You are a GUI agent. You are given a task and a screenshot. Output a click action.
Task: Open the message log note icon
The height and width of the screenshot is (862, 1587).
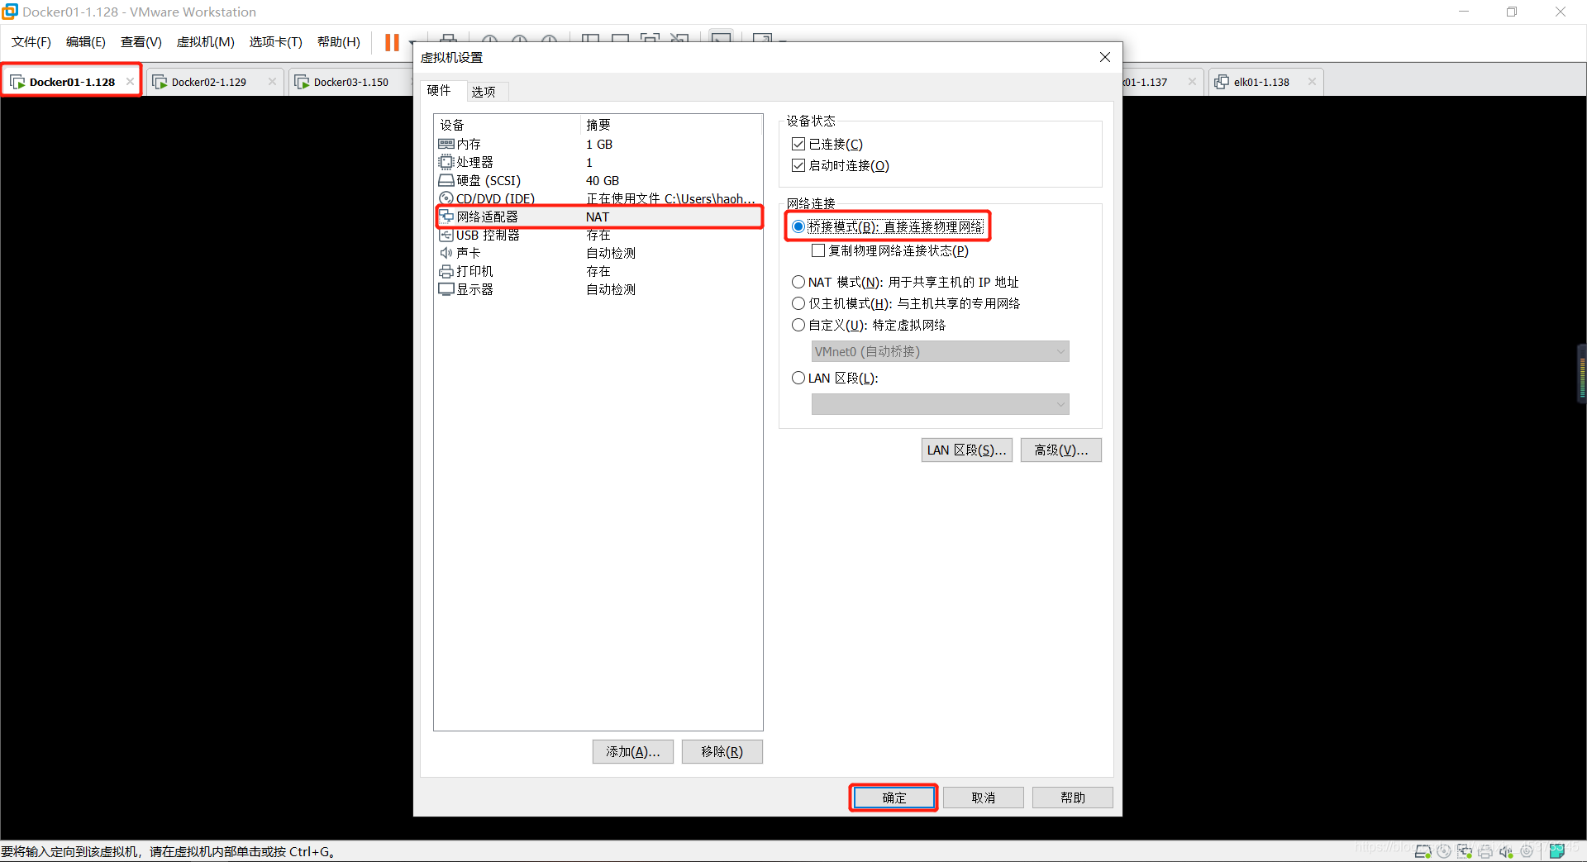(x=1557, y=851)
